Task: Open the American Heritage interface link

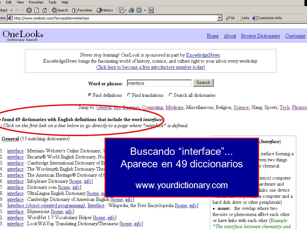Action: coord(15,175)
